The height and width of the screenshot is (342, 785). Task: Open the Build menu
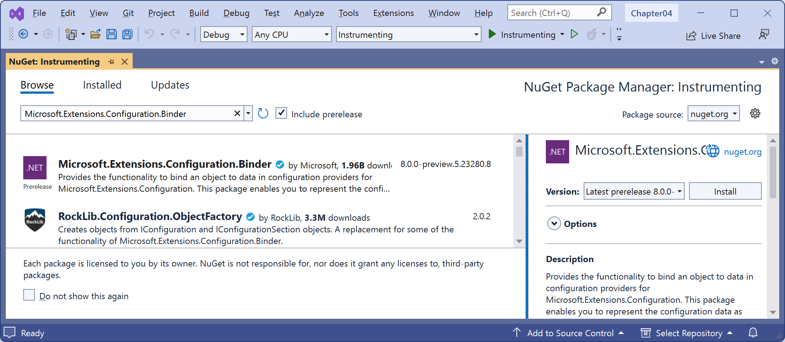pos(199,13)
